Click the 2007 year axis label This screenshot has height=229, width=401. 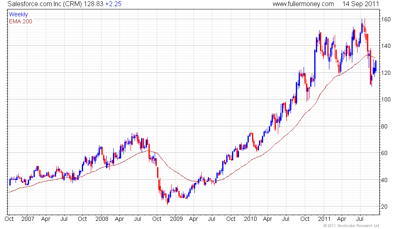click(x=28, y=219)
